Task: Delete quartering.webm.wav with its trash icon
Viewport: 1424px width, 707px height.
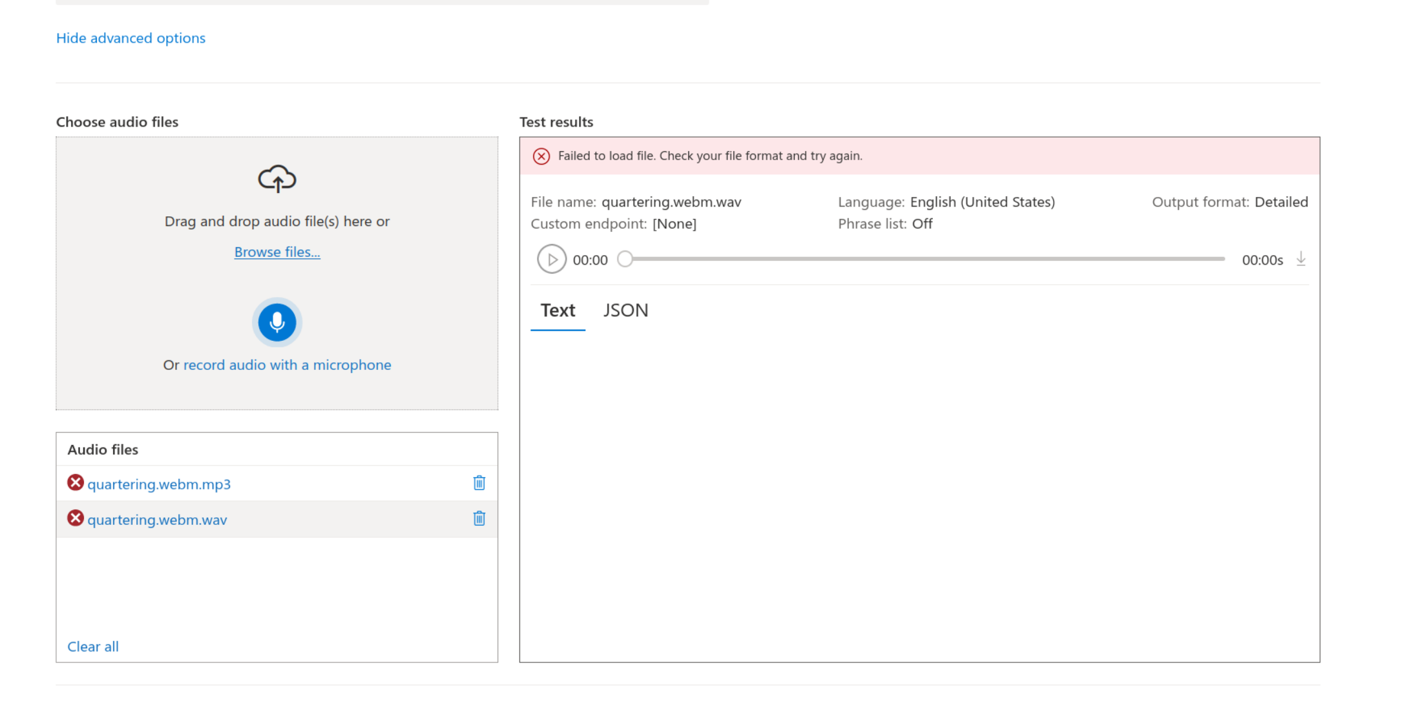Action: point(479,518)
